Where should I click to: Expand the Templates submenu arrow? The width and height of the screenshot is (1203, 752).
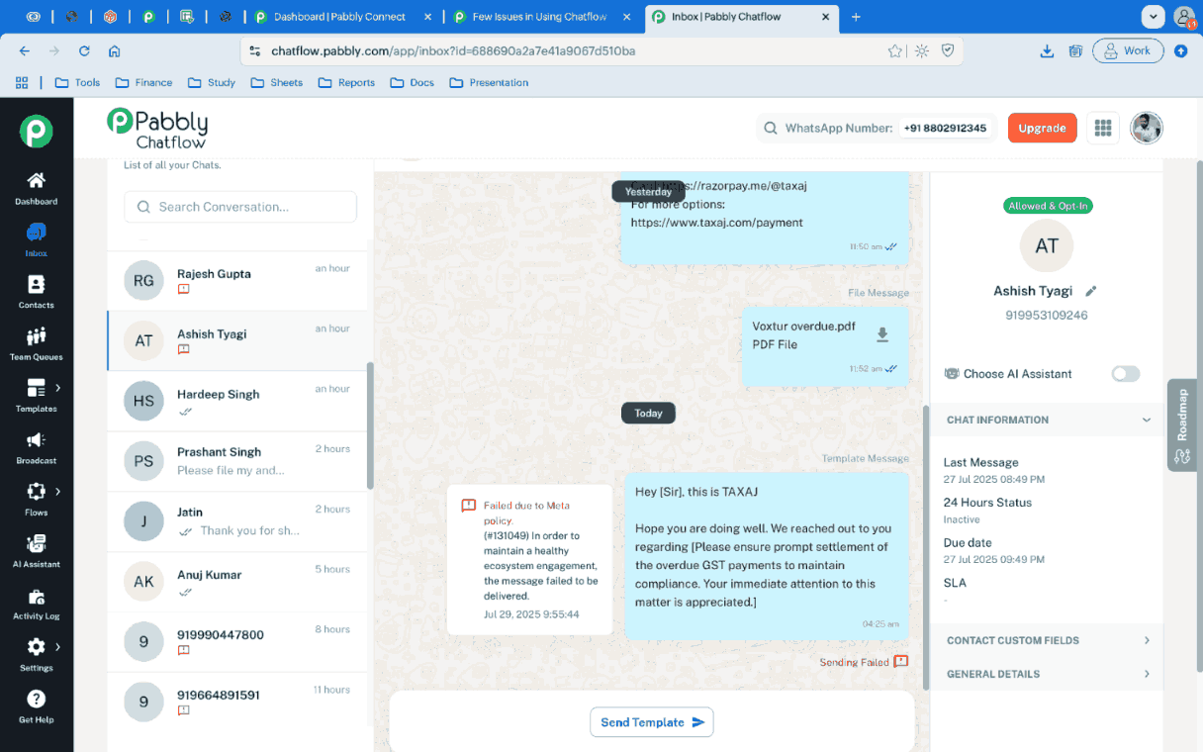point(58,388)
